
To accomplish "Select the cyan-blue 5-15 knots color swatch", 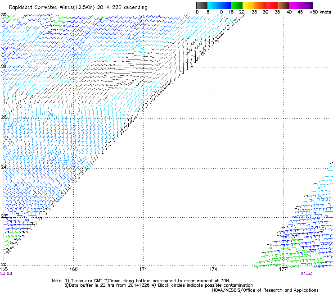I will (219, 5).
